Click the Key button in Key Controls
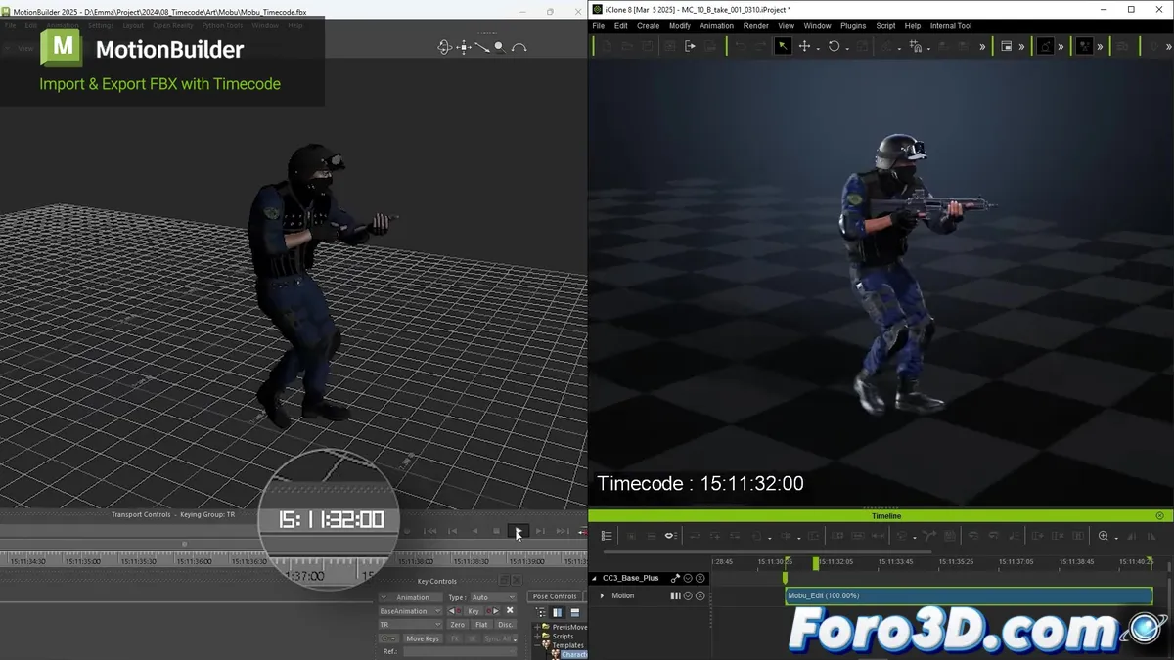Screen dimensions: 1174x660 [474, 611]
